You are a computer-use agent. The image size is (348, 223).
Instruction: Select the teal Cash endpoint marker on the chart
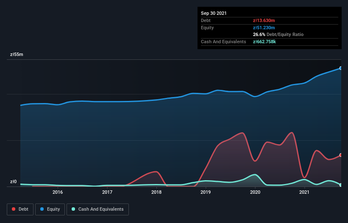[x=341, y=185]
